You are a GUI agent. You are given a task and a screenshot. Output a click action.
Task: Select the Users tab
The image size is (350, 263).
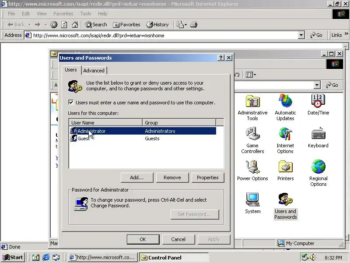click(71, 70)
